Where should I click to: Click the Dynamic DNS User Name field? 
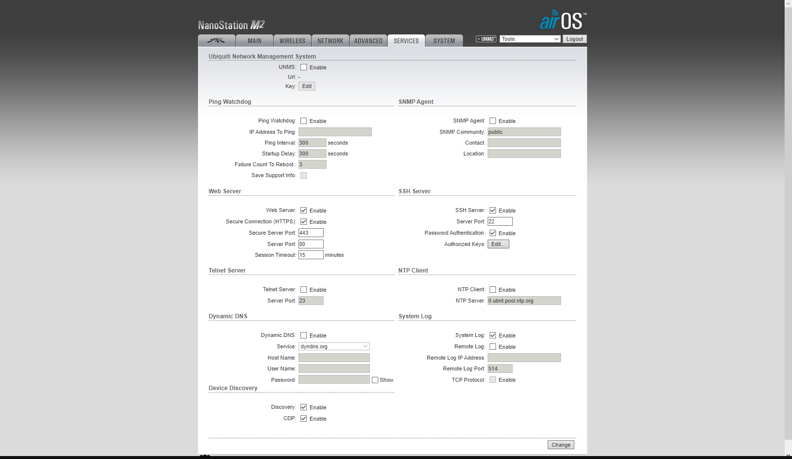click(x=334, y=368)
